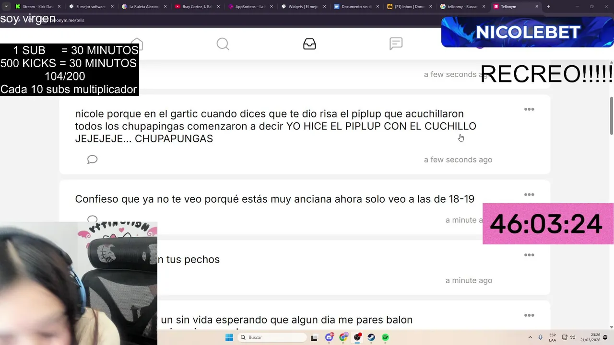Open Spotify from the taskbar
Screen dimensions: 614x345
[385, 337]
